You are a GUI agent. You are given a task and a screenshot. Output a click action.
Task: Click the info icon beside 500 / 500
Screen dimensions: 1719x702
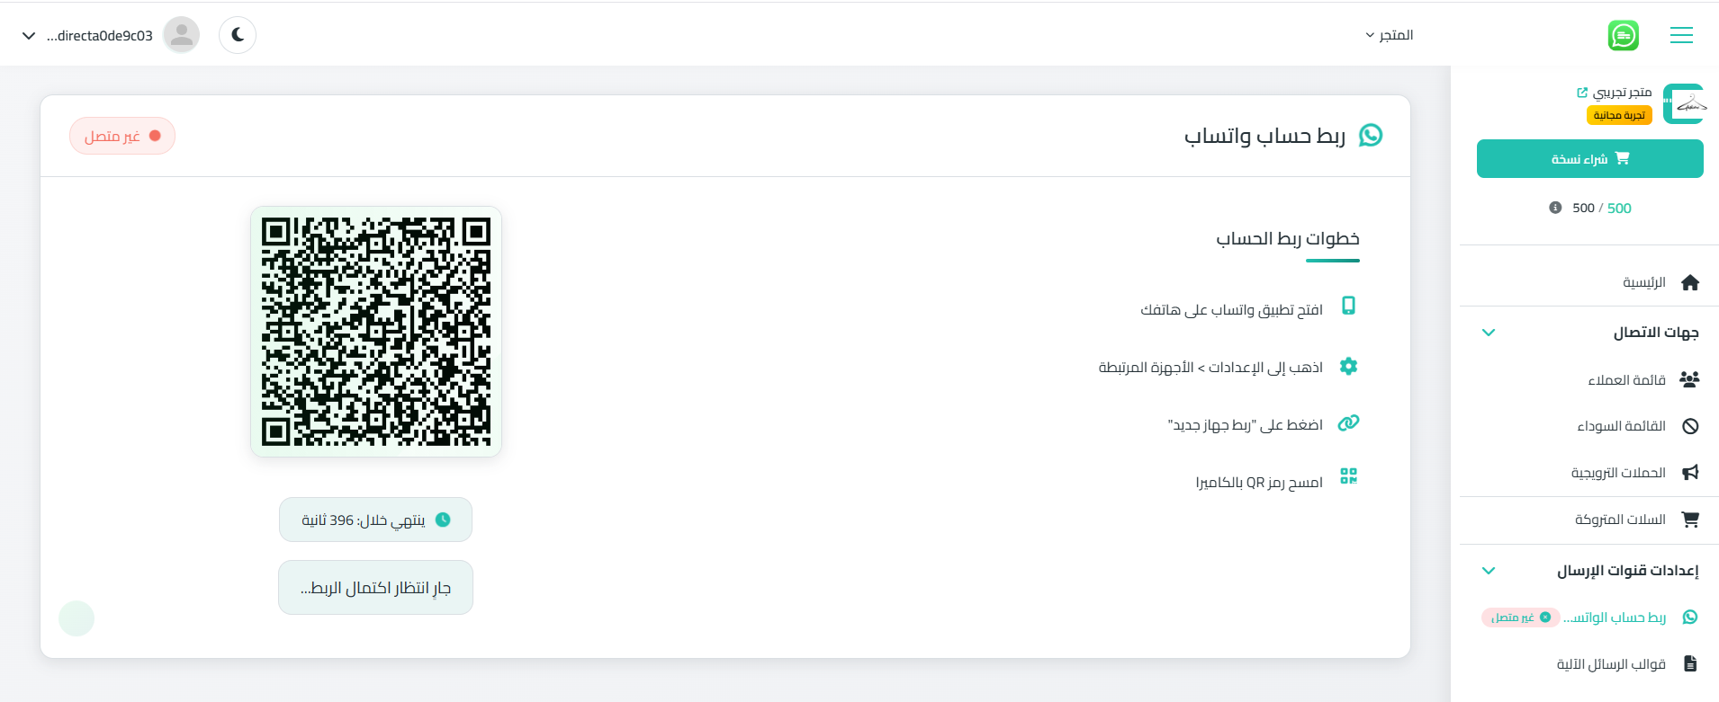tap(1555, 208)
